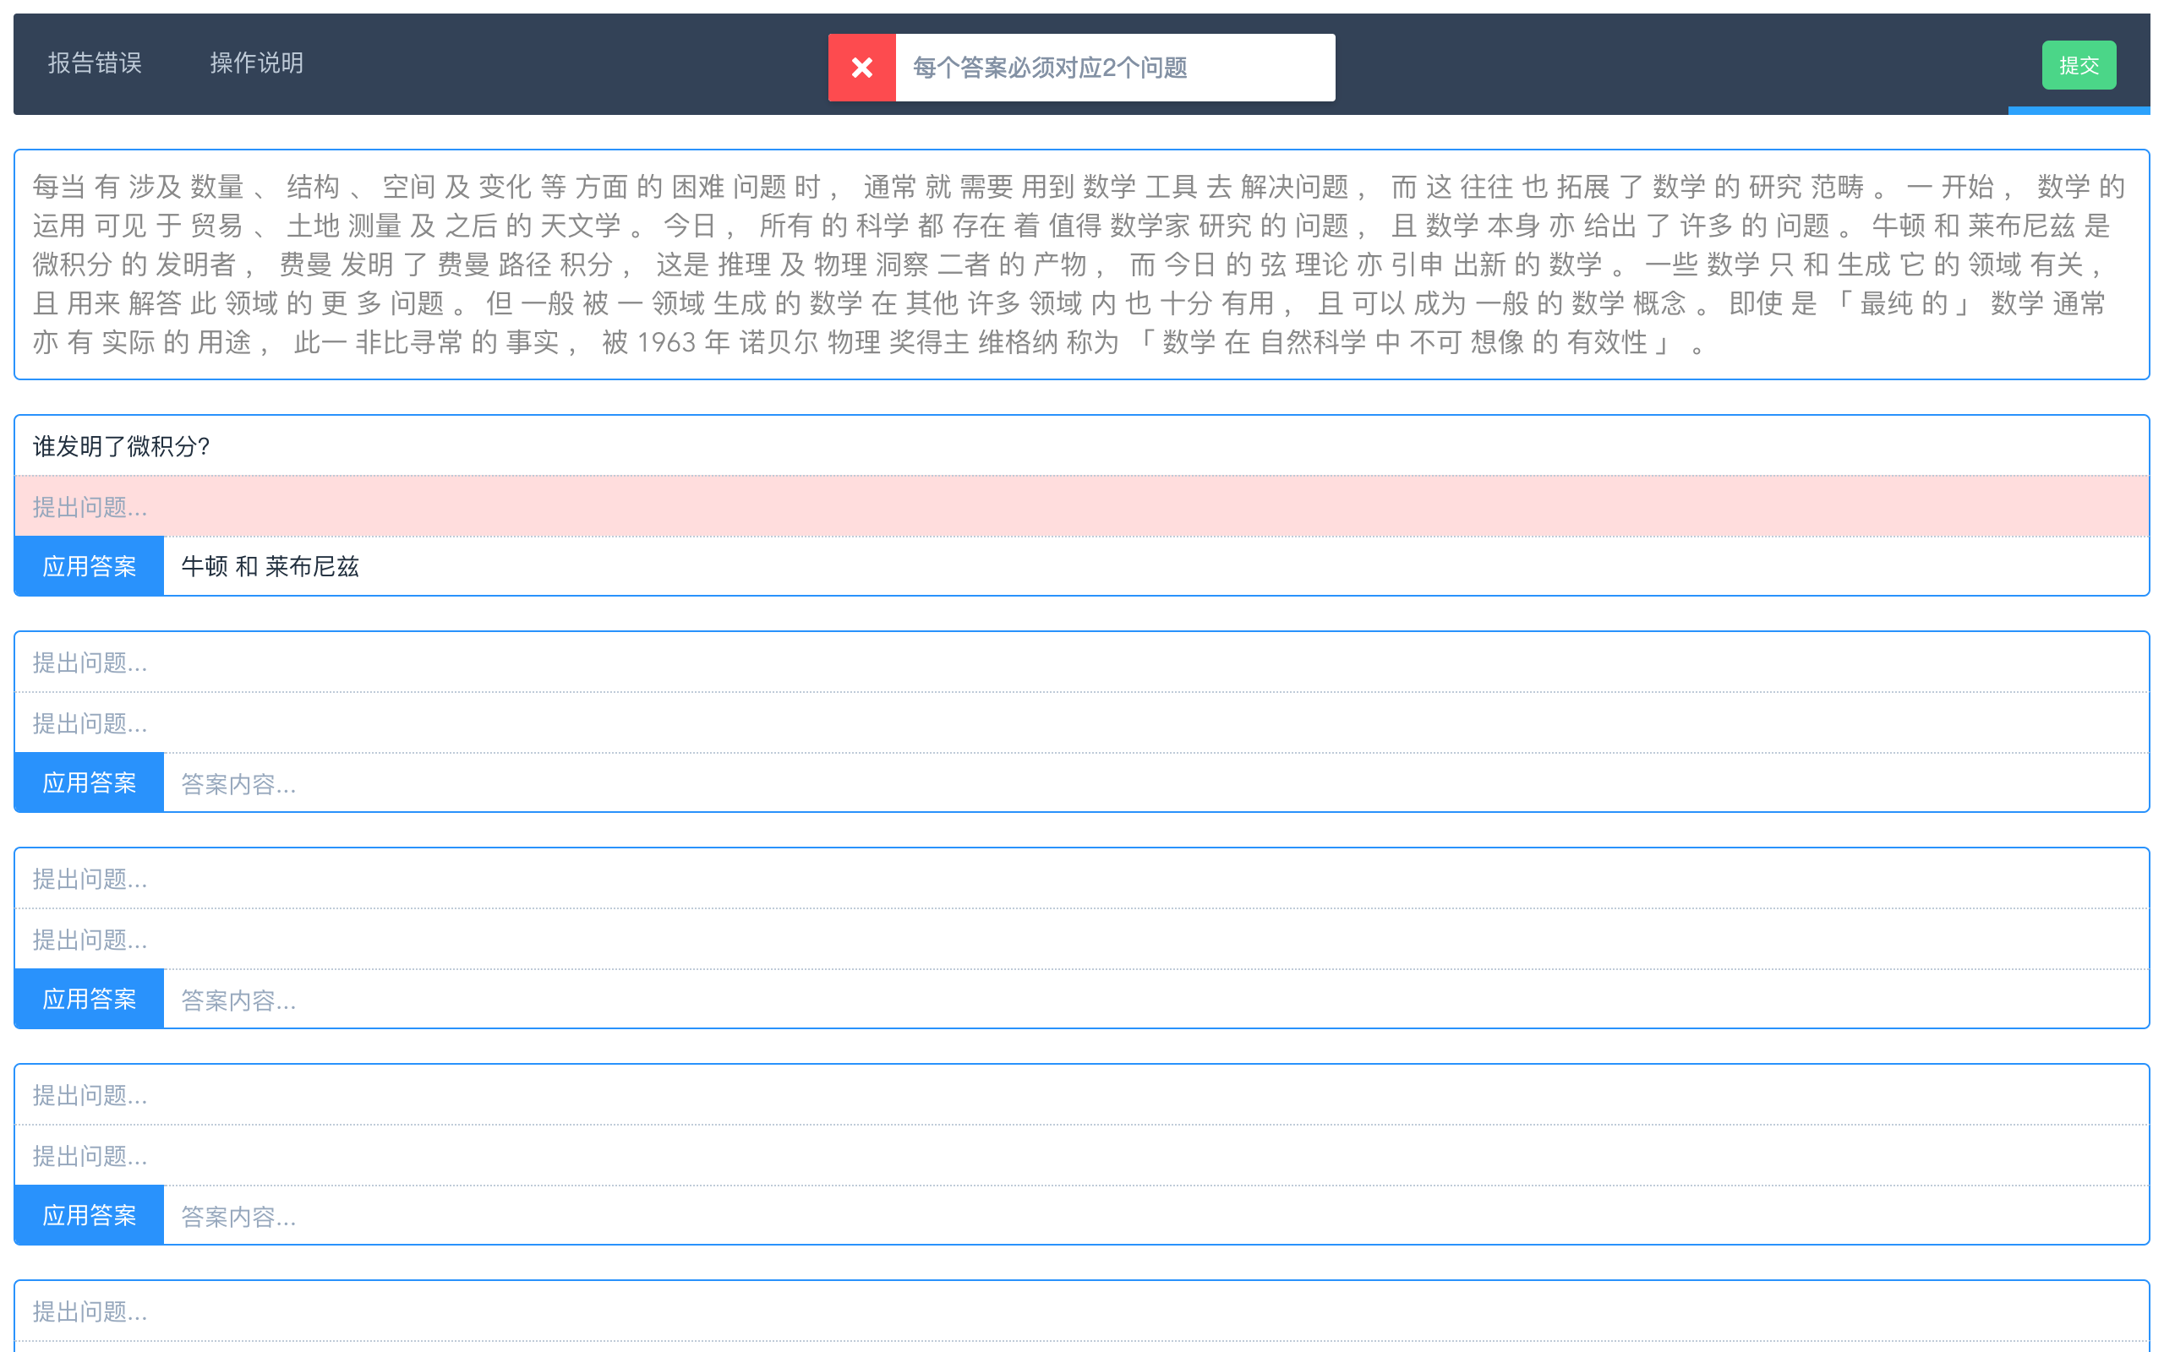2164x1352 pixels.
Task: Focus second question field of third card
Action: tap(1081, 939)
